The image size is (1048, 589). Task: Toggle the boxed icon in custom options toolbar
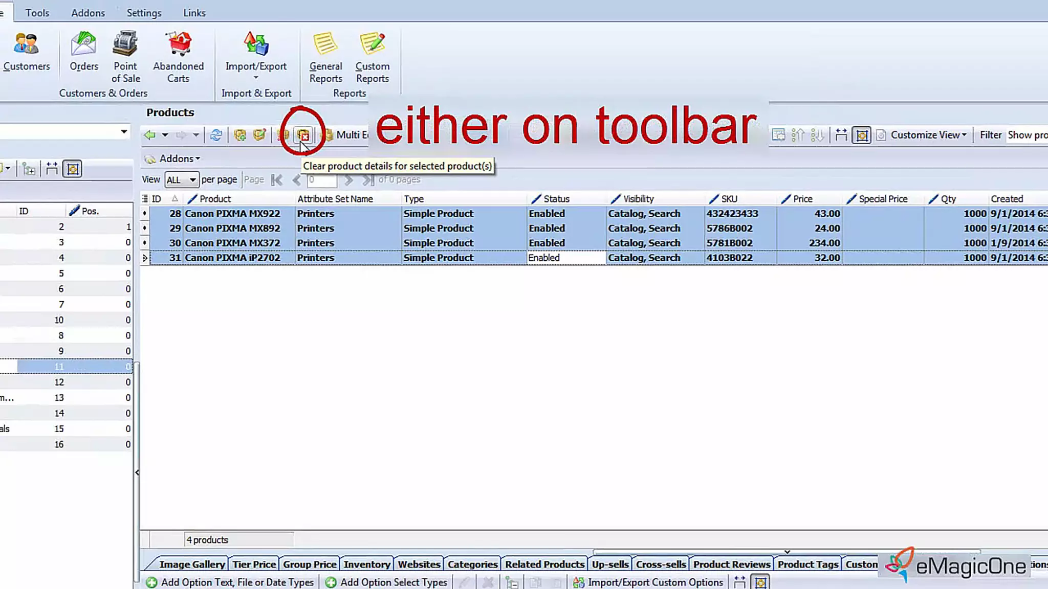(x=760, y=582)
